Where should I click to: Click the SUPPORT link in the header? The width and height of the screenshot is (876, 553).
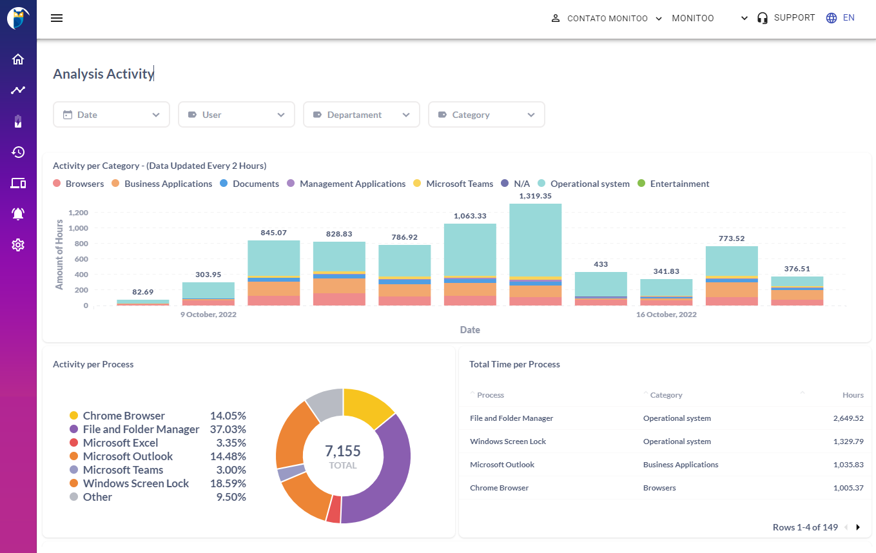point(793,17)
